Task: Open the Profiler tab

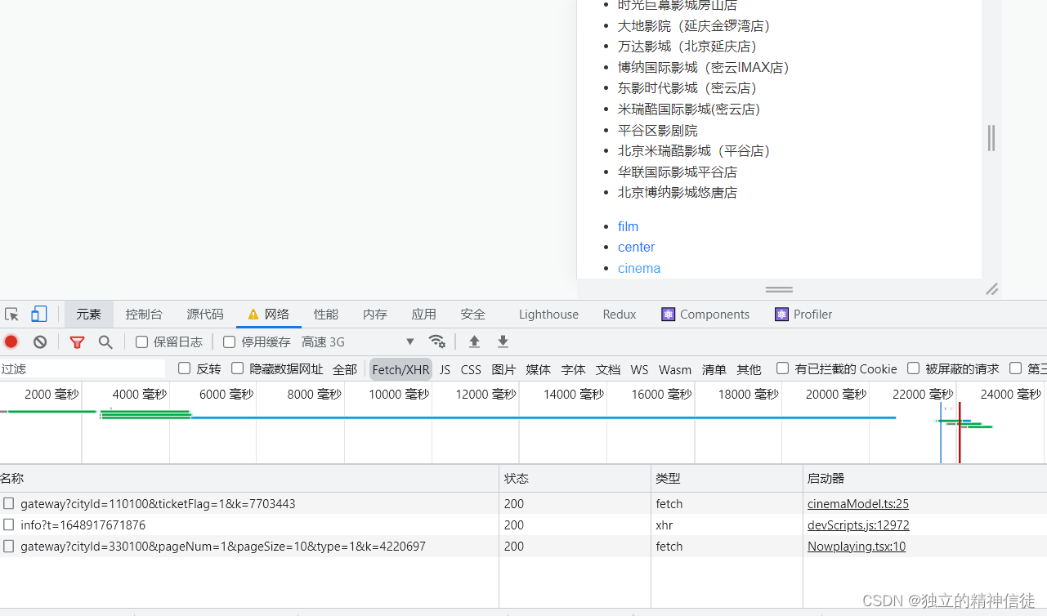Action: [803, 315]
